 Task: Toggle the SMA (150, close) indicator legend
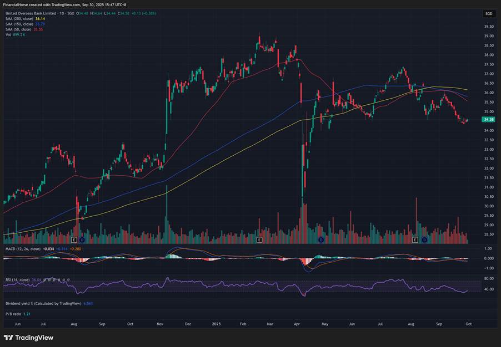[21, 24]
